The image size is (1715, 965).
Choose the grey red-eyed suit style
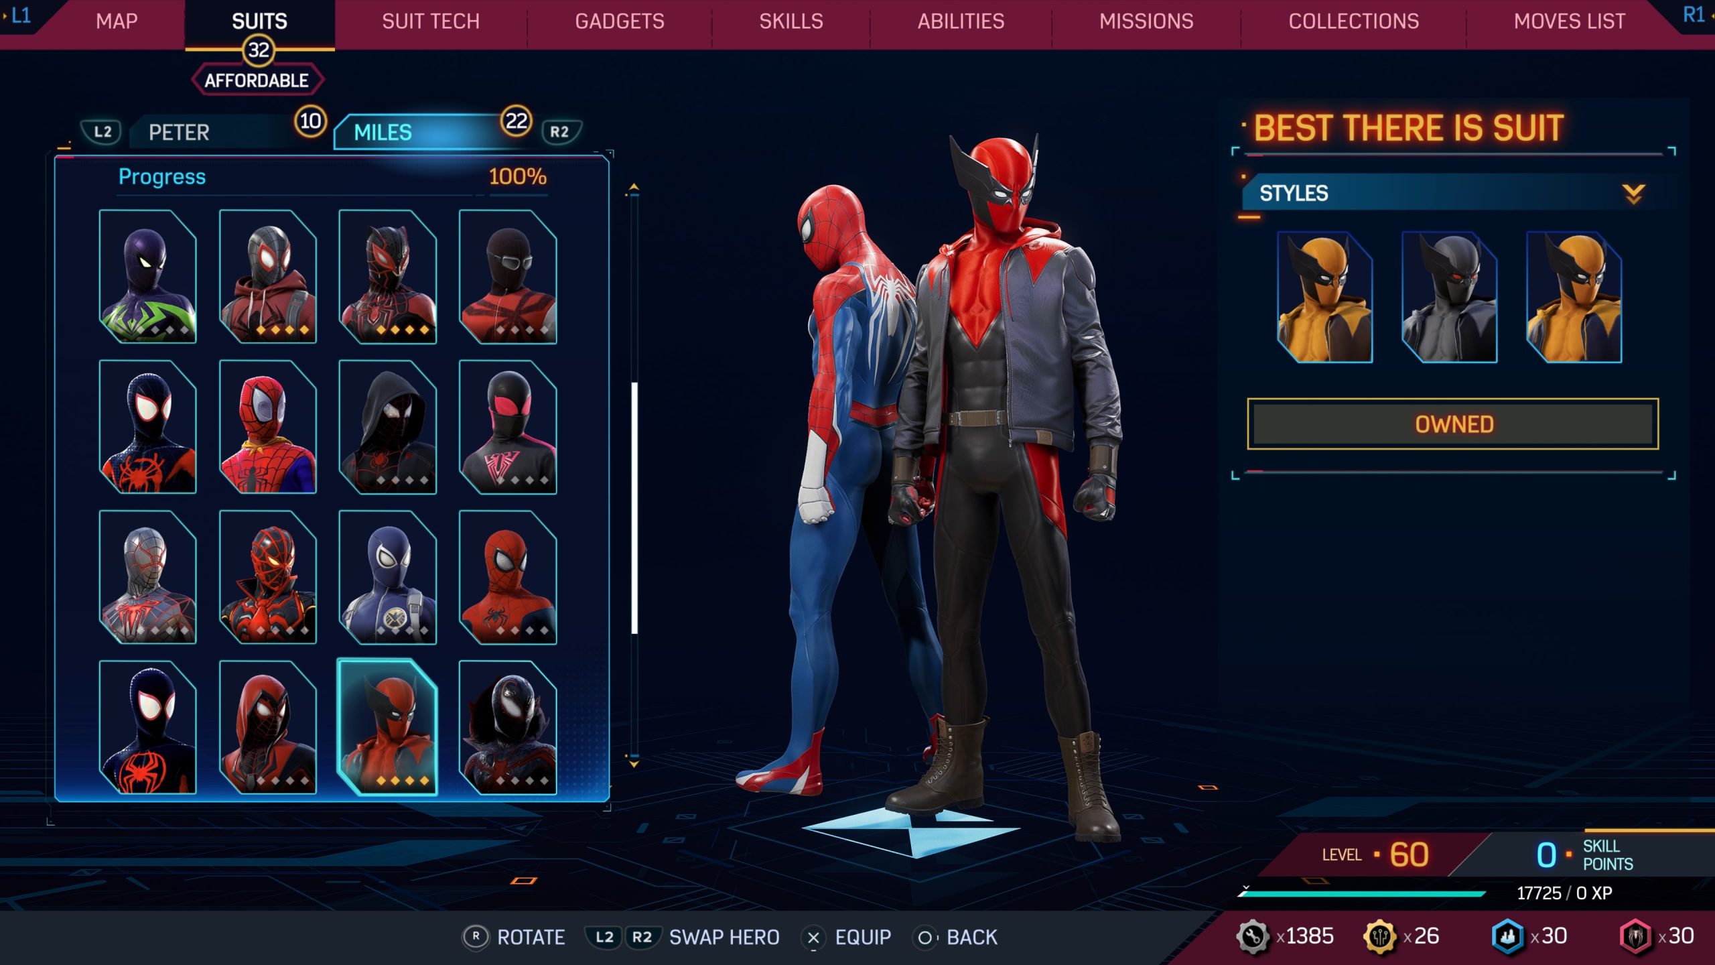coord(1448,297)
